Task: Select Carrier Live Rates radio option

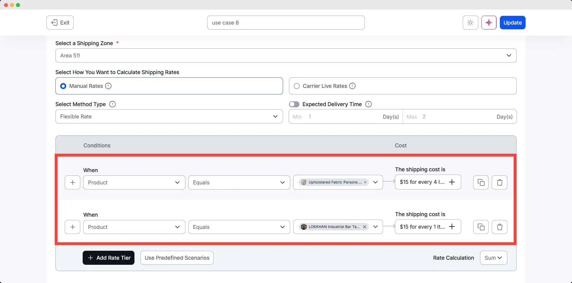Action: (x=297, y=86)
